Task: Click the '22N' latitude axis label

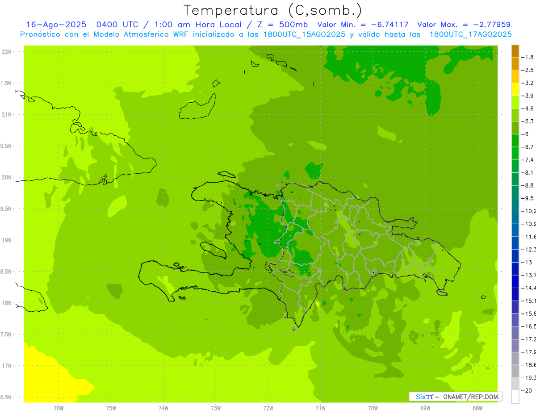Action: click(x=7, y=52)
